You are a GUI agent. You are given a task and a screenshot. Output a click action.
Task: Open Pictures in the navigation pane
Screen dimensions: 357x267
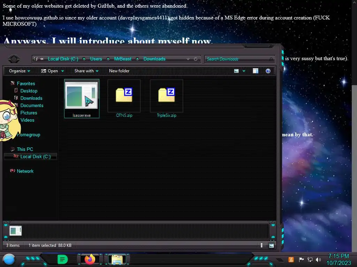[29, 113]
